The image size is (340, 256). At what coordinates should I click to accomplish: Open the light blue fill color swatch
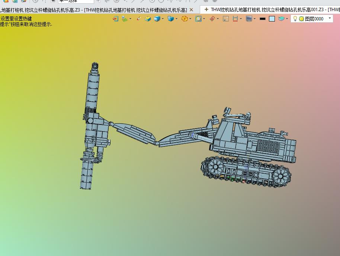point(272,19)
